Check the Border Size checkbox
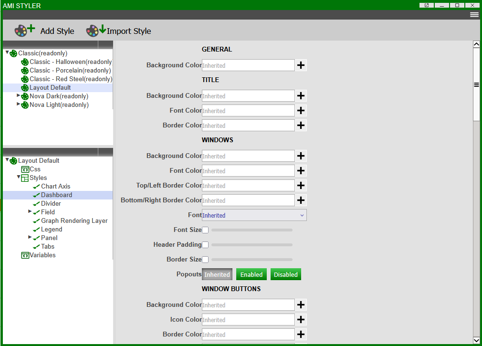 click(x=205, y=260)
